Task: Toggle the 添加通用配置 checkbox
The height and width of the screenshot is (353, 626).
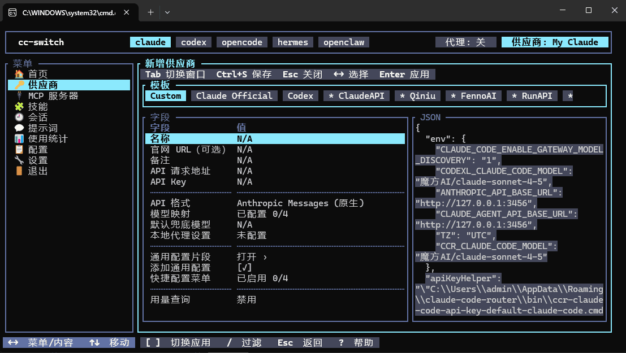Action: [244, 268]
